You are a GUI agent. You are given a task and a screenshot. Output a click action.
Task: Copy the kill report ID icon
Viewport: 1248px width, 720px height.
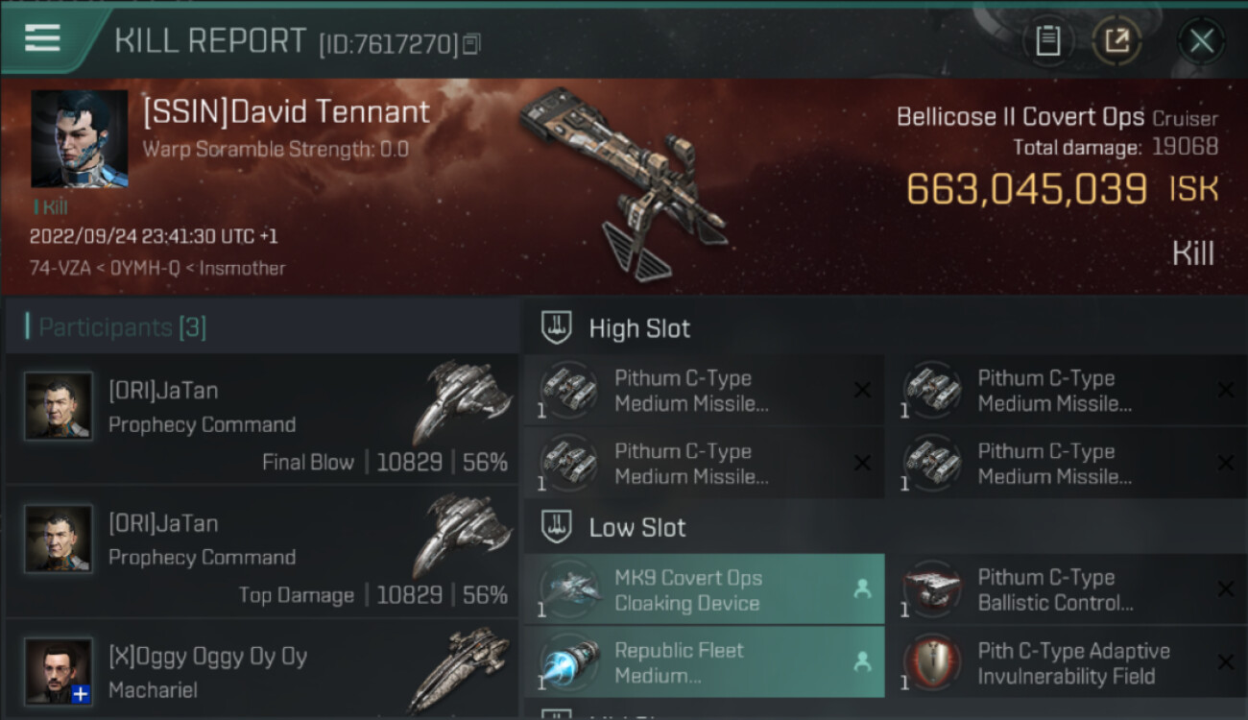point(471,44)
